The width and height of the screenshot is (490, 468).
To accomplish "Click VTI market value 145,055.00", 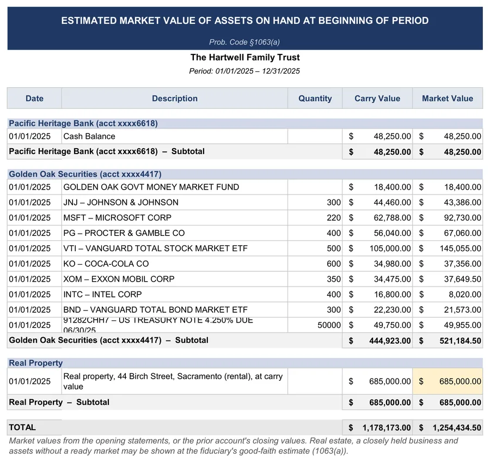I will [448, 248].
